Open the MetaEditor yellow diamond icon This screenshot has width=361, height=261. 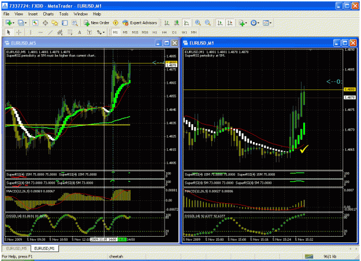click(116, 23)
